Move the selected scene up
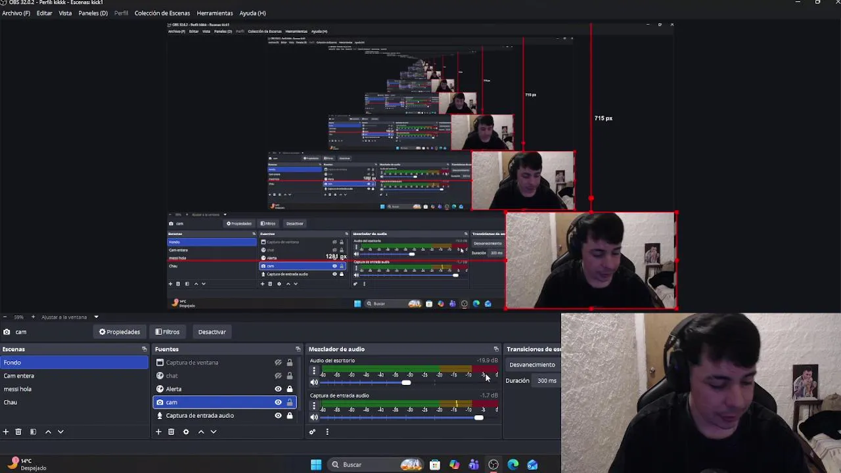Viewport: 841px width, 473px height. pyautogui.click(x=48, y=432)
